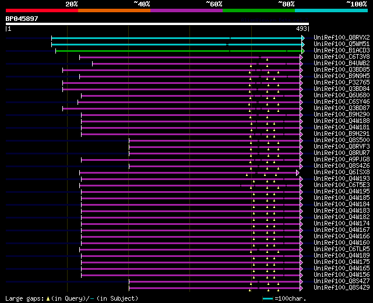
Task: Click the cyan arrowhead of the Q5WM51 alignment
Action: click(303, 44)
